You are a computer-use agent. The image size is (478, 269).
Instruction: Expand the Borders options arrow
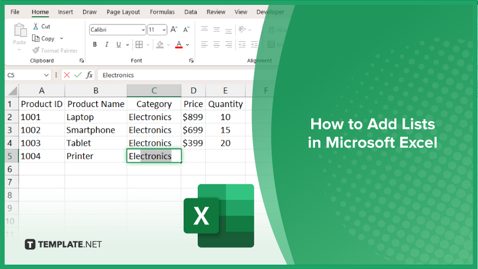point(148,45)
